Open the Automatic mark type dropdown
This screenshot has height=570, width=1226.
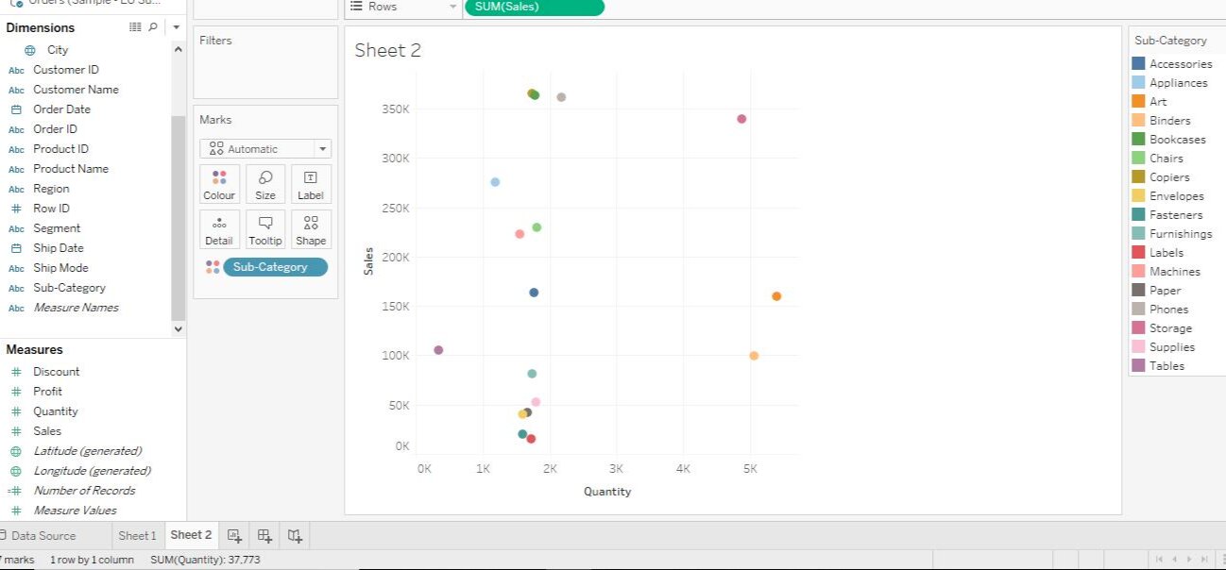[323, 148]
